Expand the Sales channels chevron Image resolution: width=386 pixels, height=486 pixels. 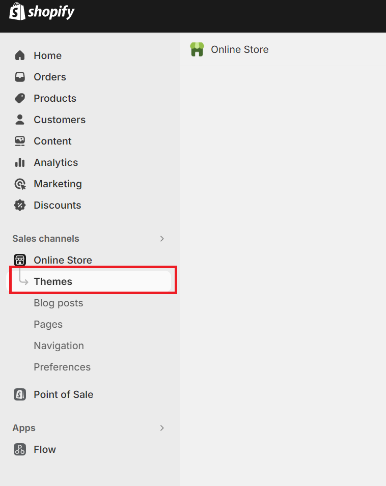point(162,239)
